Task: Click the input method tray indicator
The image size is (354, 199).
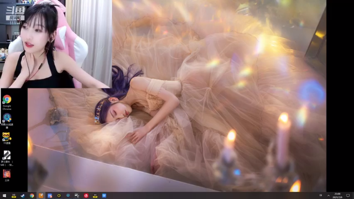Action: (x=321, y=195)
